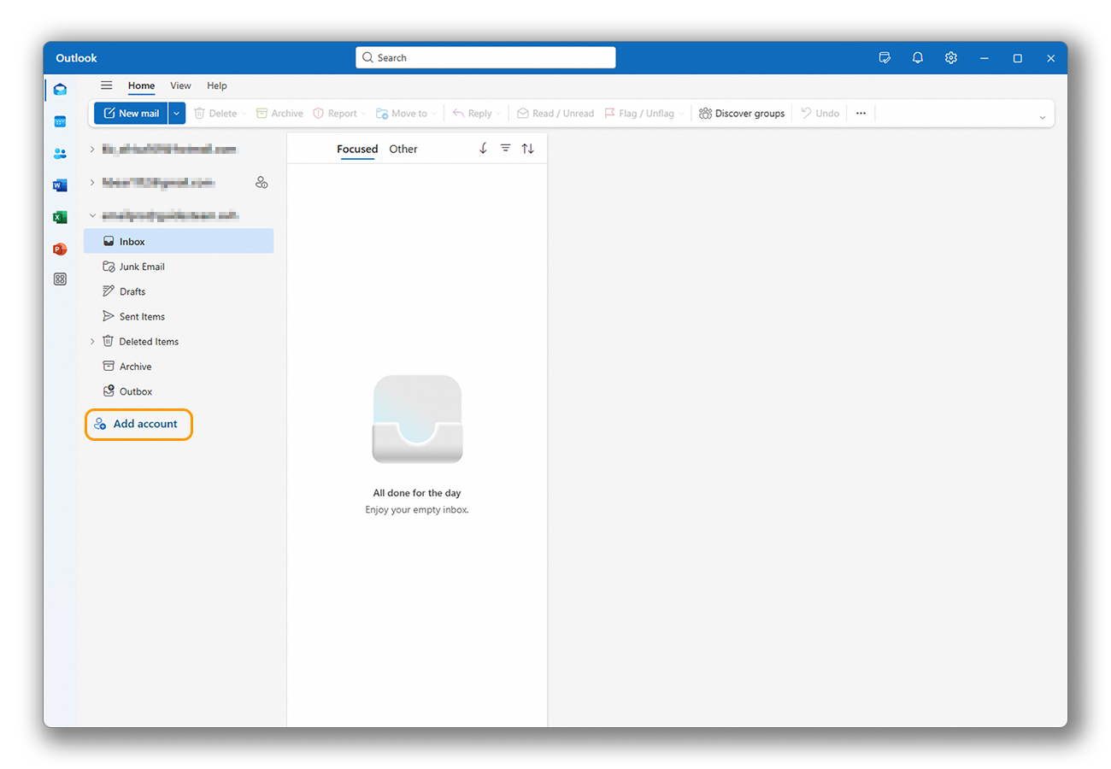Launch Word from the app sidebar
This screenshot has height=769, width=1111.
(x=60, y=185)
